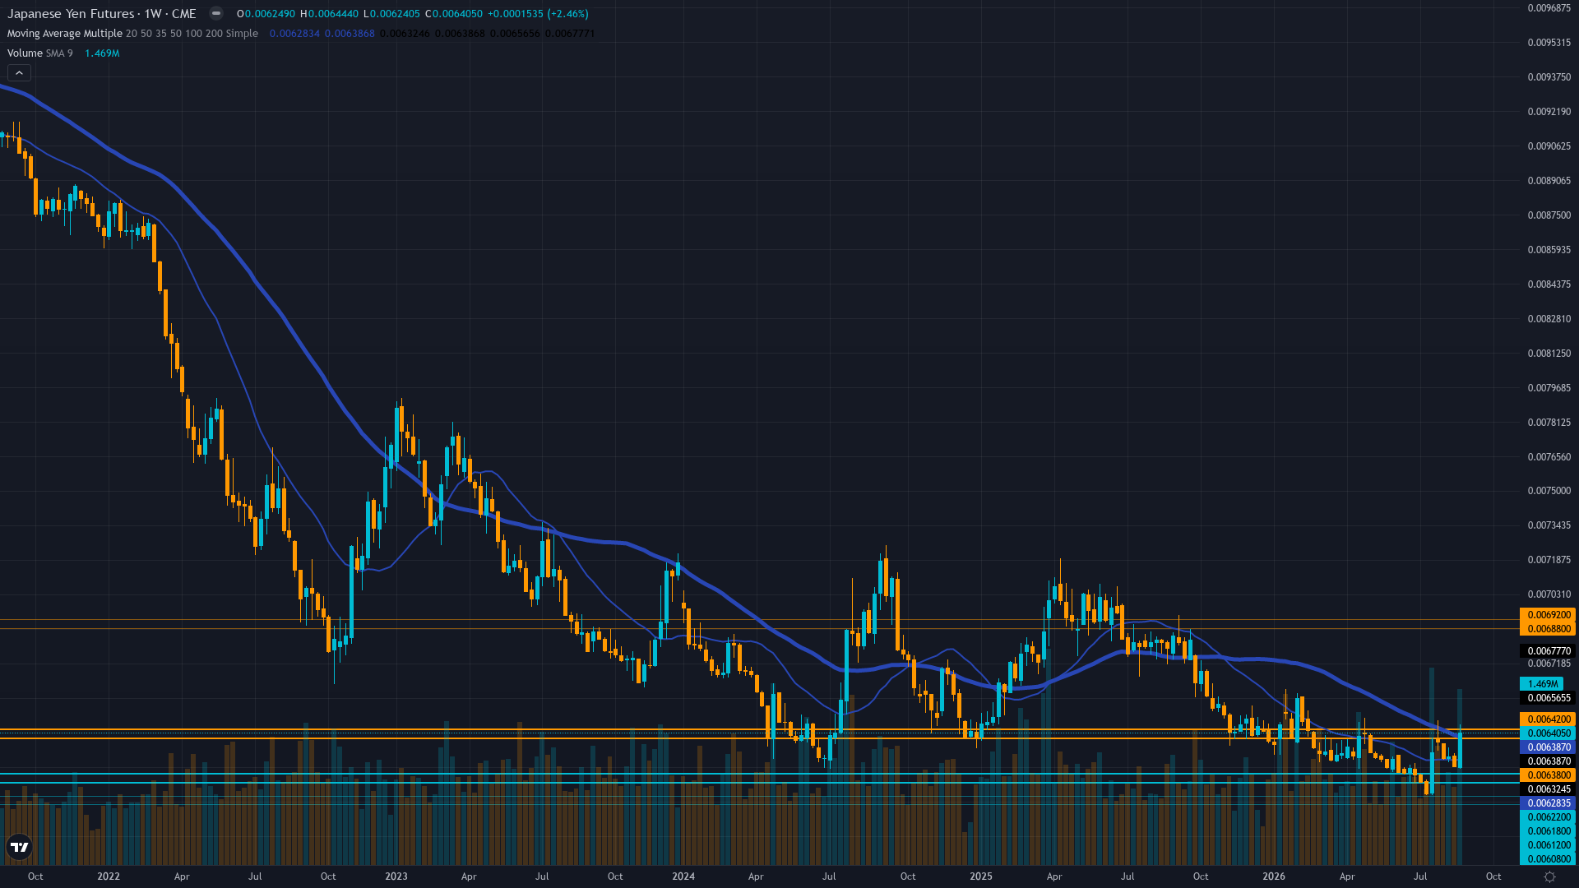Select the cyan 0.0060800 price label

click(x=1547, y=859)
